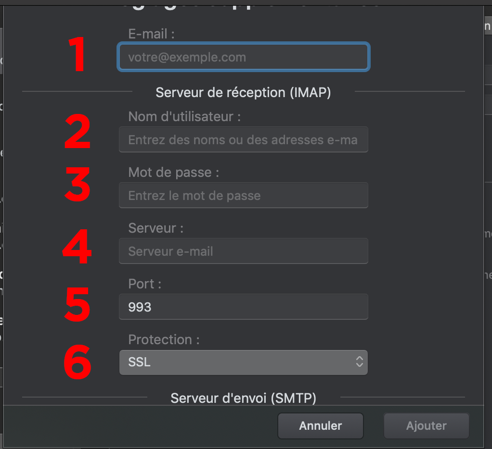Click the red number 4 marker
The width and height of the screenshot is (492, 449).
click(x=77, y=247)
